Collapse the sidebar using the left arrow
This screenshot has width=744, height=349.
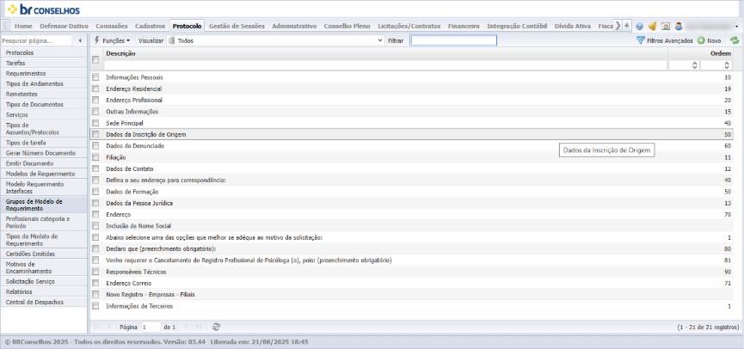coord(80,40)
